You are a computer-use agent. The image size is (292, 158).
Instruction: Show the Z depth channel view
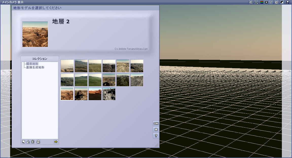(x=271, y=2)
